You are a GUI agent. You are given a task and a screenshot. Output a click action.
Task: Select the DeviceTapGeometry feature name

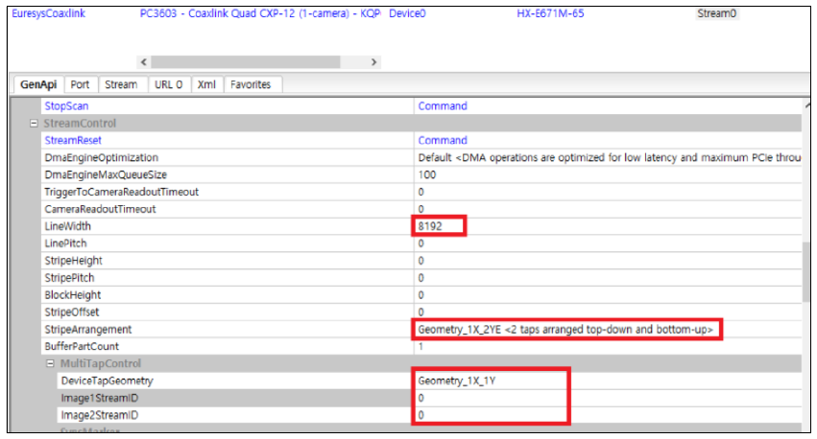[108, 381]
